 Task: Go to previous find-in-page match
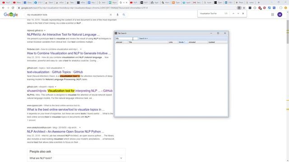point(233,13)
